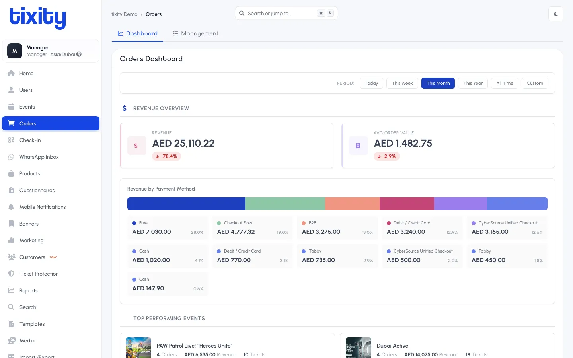The image size is (573, 358).
Task: Select the This Week period filter
Action: pos(402,83)
